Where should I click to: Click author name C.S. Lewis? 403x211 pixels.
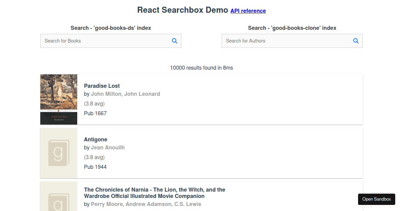(188, 204)
